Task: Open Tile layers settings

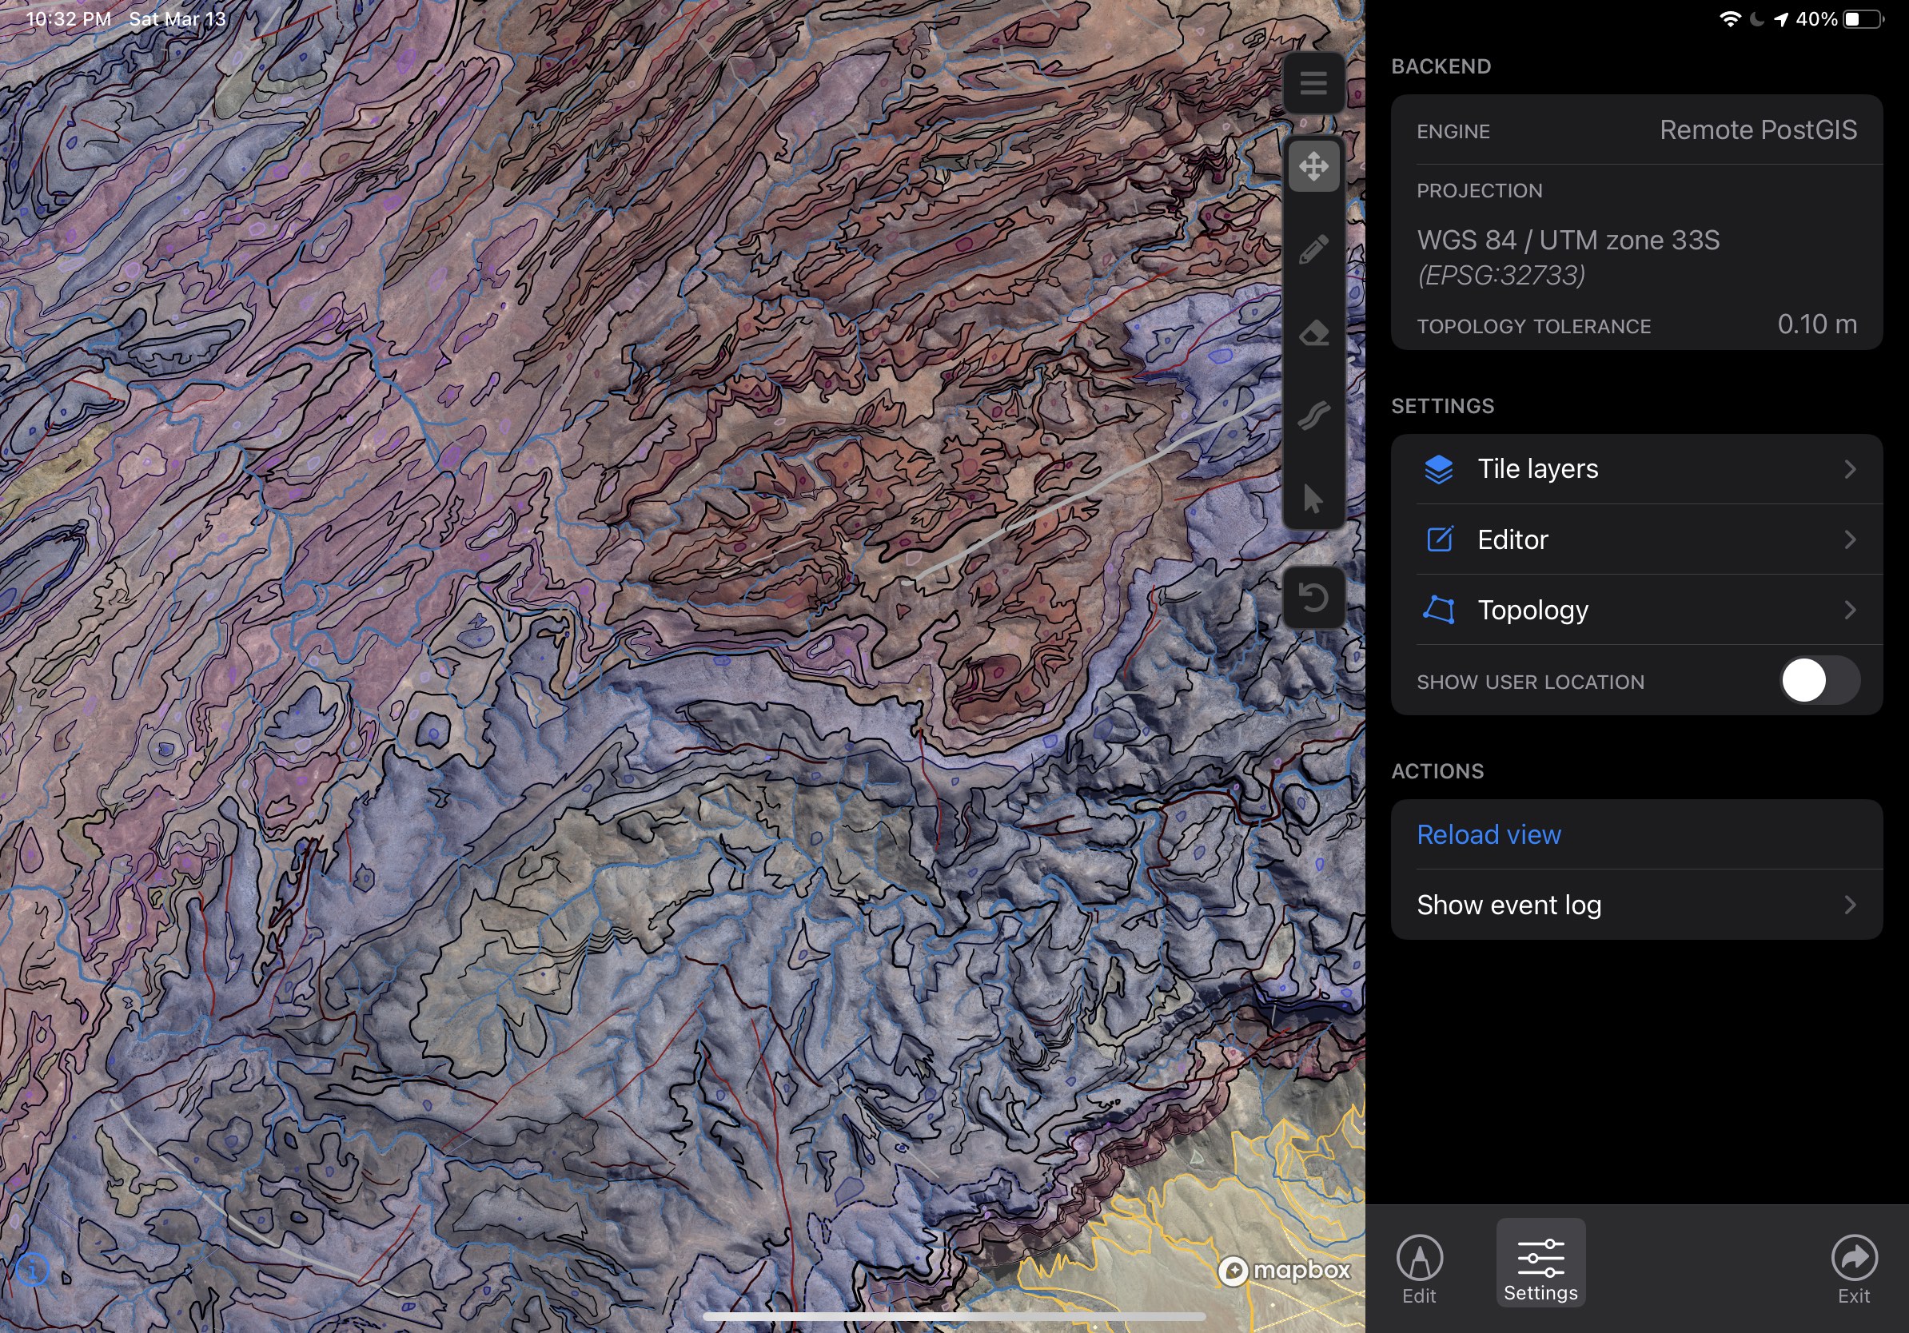Action: point(1636,469)
